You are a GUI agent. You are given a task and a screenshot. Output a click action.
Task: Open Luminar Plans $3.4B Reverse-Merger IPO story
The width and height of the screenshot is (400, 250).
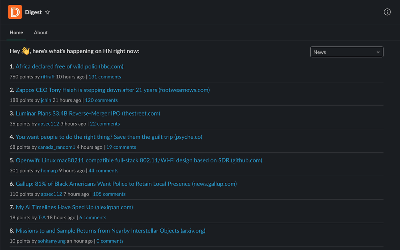[x=88, y=113]
